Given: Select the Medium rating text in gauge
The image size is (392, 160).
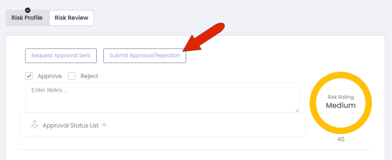Looking at the screenshot, I should point(341,105).
